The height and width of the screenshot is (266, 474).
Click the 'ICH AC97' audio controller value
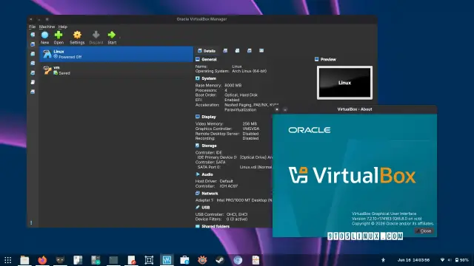pos(229,186)
